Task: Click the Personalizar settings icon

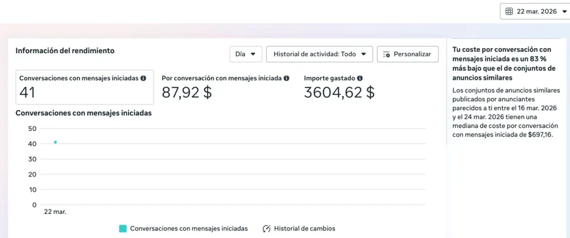Action: tap(386, 54)
